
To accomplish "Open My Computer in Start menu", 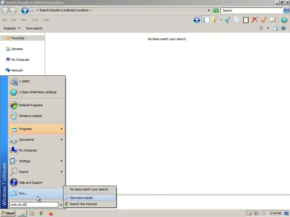I will (x=37, y=150).
